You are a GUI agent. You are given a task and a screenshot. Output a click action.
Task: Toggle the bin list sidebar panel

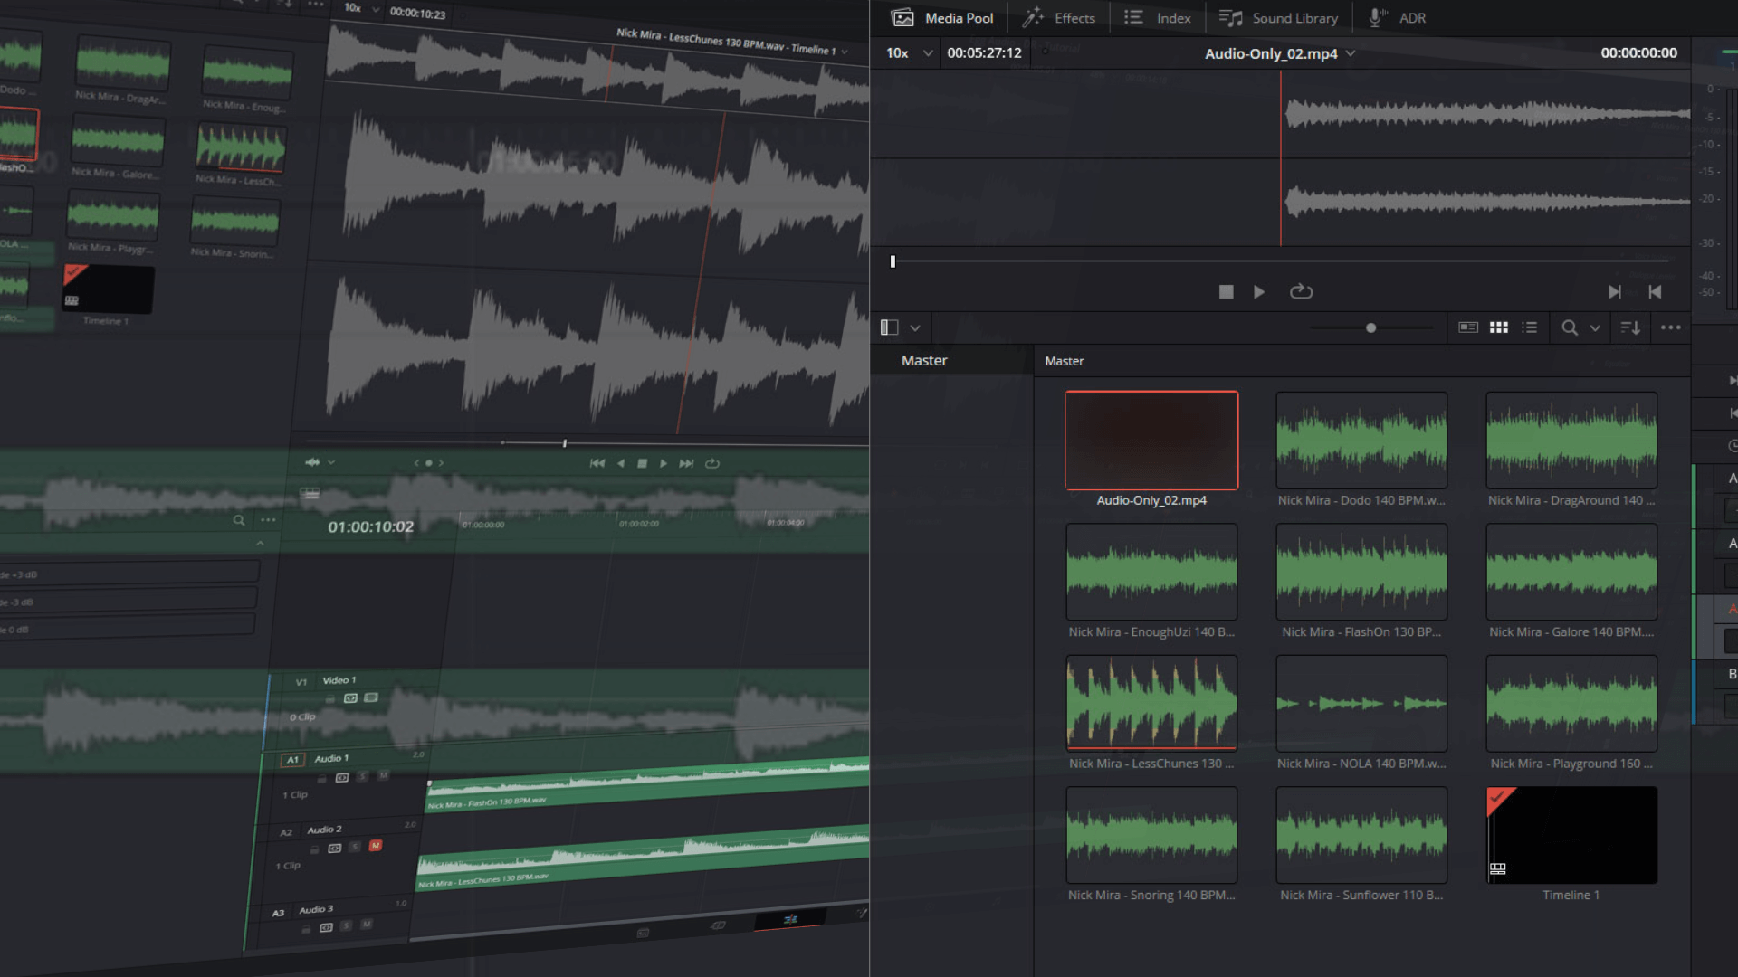point(890,328)
